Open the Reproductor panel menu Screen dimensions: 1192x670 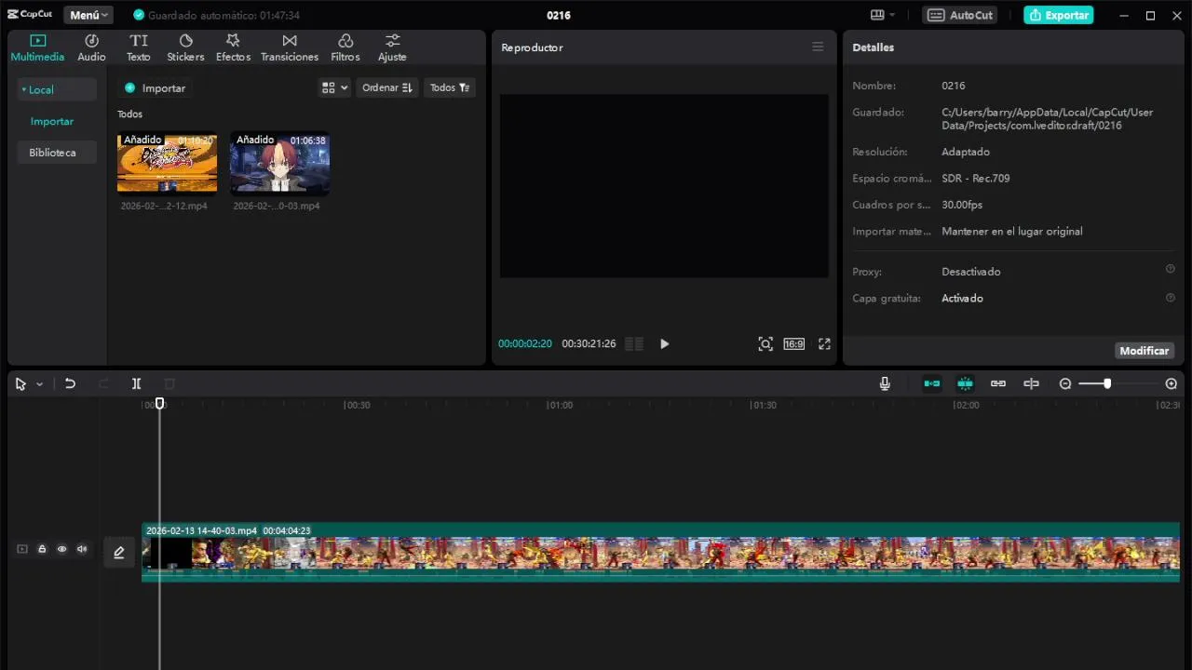click(818, 47)
